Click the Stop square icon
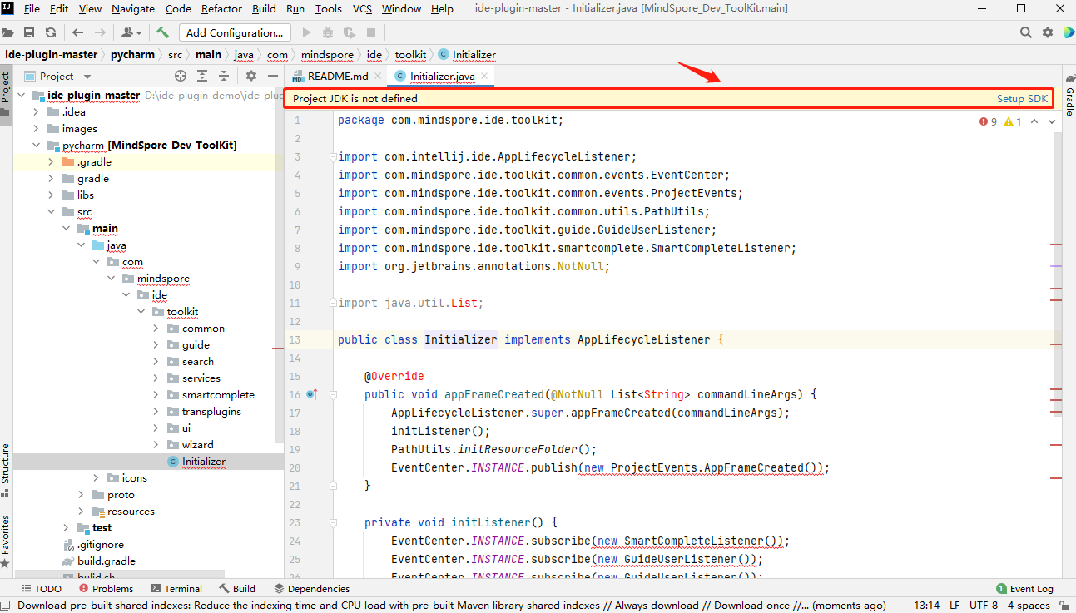Screen dimensions: 1076x613 pos(371,32)
